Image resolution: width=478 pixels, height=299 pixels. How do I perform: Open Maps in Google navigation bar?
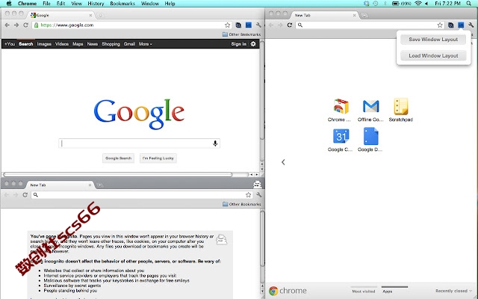(78, 44)
